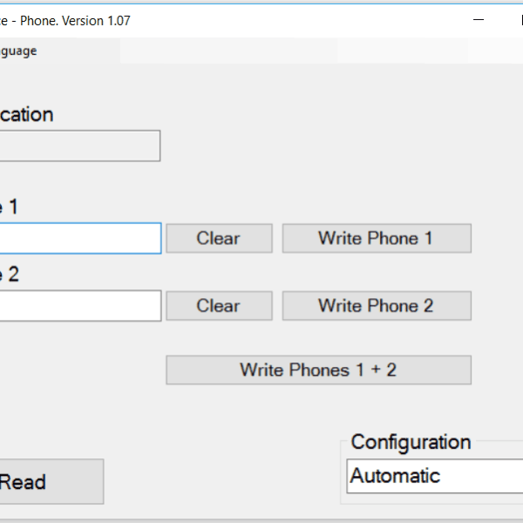Clear the Phone 1 number
Image resolution: width=523 pixels, height=523 pixels.
pyautogui.click(x=219, y=238)
